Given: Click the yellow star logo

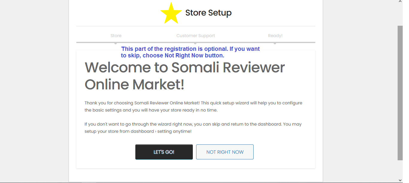Looking at the screenshot, I should coord(171,13).
